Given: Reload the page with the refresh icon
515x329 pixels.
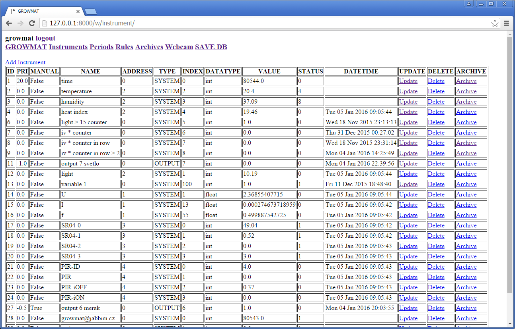Looking at the screenshot, I should (x=32, y=23).
